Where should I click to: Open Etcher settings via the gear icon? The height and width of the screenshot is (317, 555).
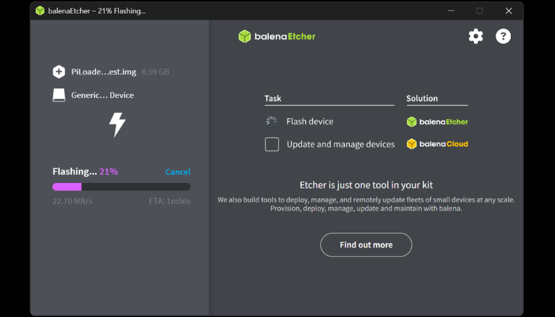pos(476,36)
